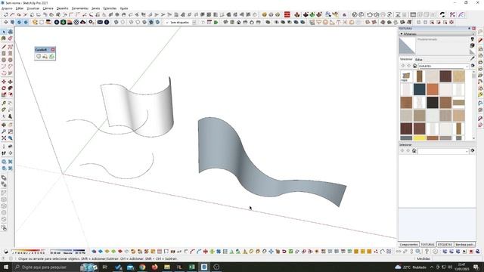Select the Pan hand tool
This screenshot has height=272, width=484.
10,125
